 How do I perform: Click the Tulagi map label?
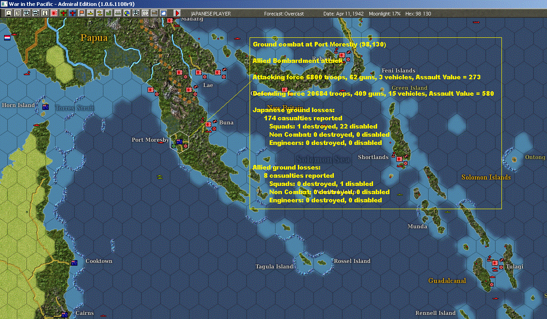point(515,267)
